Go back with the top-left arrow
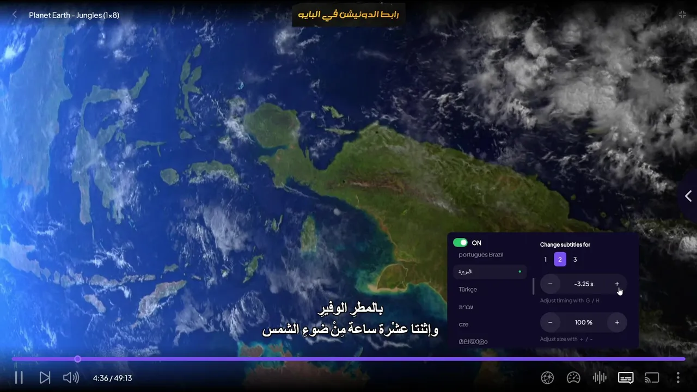 15,15
